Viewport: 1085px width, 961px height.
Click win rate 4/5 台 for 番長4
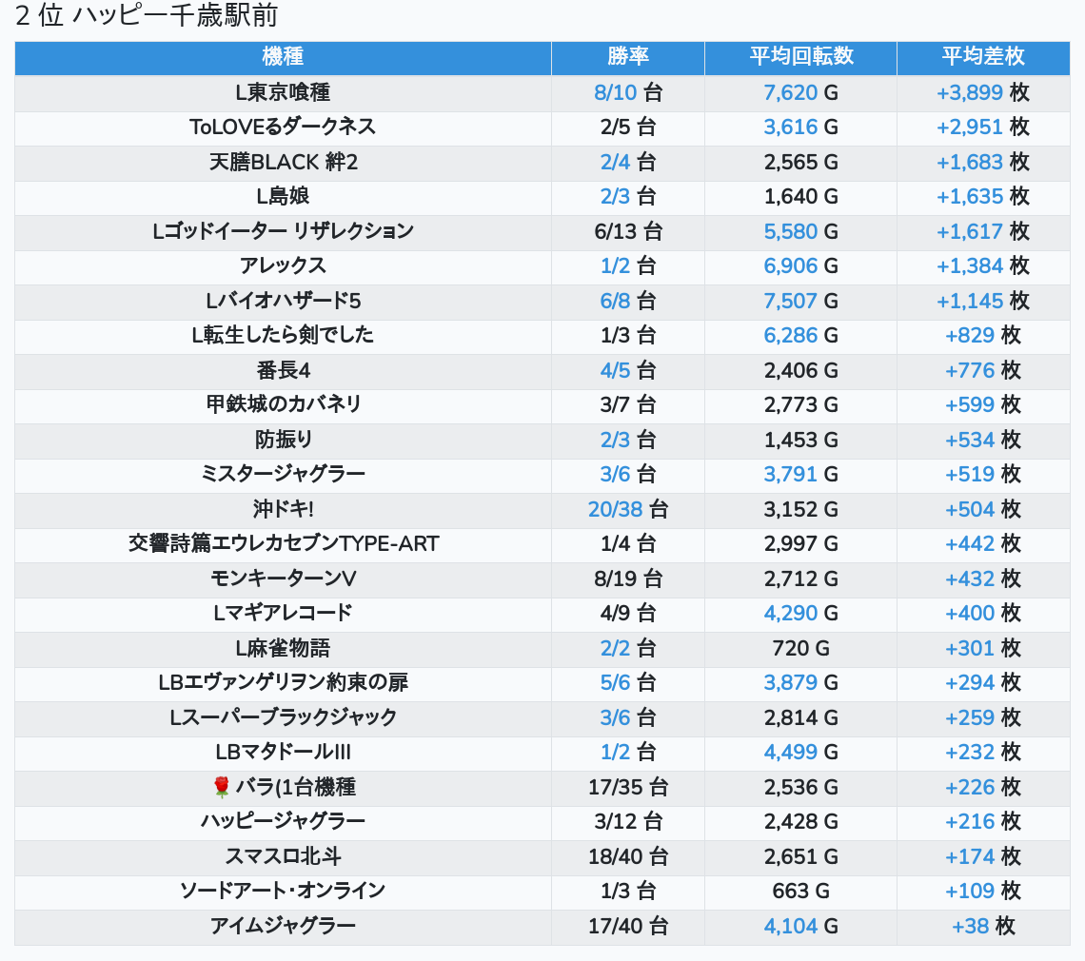click(627, 370)
